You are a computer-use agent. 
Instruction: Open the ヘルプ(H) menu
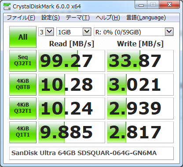pos(108,18)
